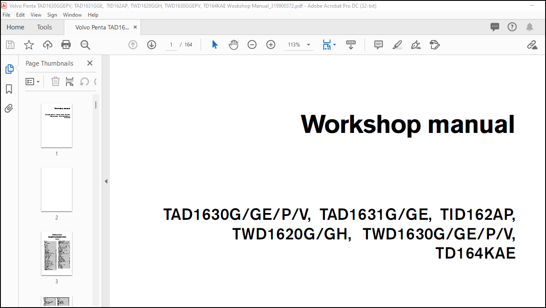Print the document with printer icon
The image size is (546, 308).
66,45
